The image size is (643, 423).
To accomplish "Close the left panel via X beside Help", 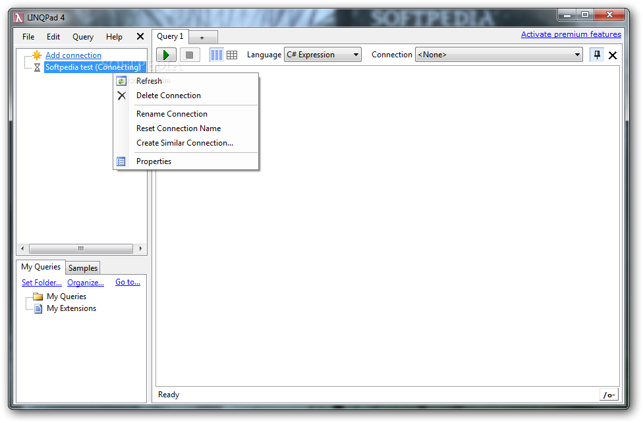I will [x=140, y=36].
